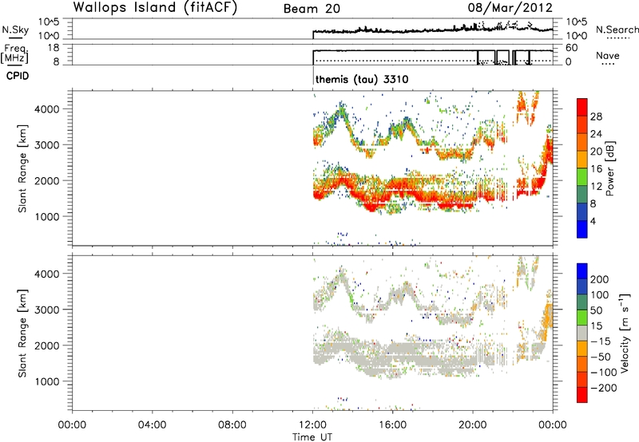Pick the bright blue 0–4 dB power swatch
The height and width of the screenshot is (442, 639).
pyautogui.click(x=582, y=230)
